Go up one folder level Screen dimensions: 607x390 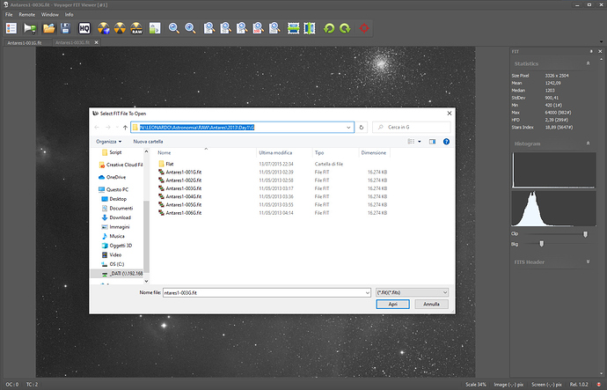(125, 127)
